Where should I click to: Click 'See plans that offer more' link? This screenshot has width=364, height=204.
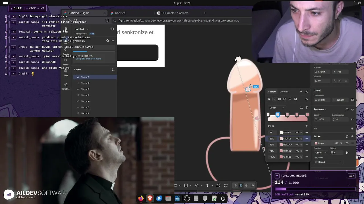click(88, 59)
